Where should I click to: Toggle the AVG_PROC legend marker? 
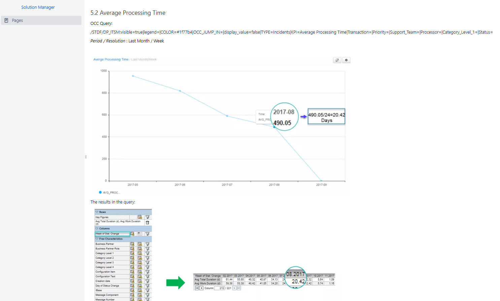click(x=100, y=192)
